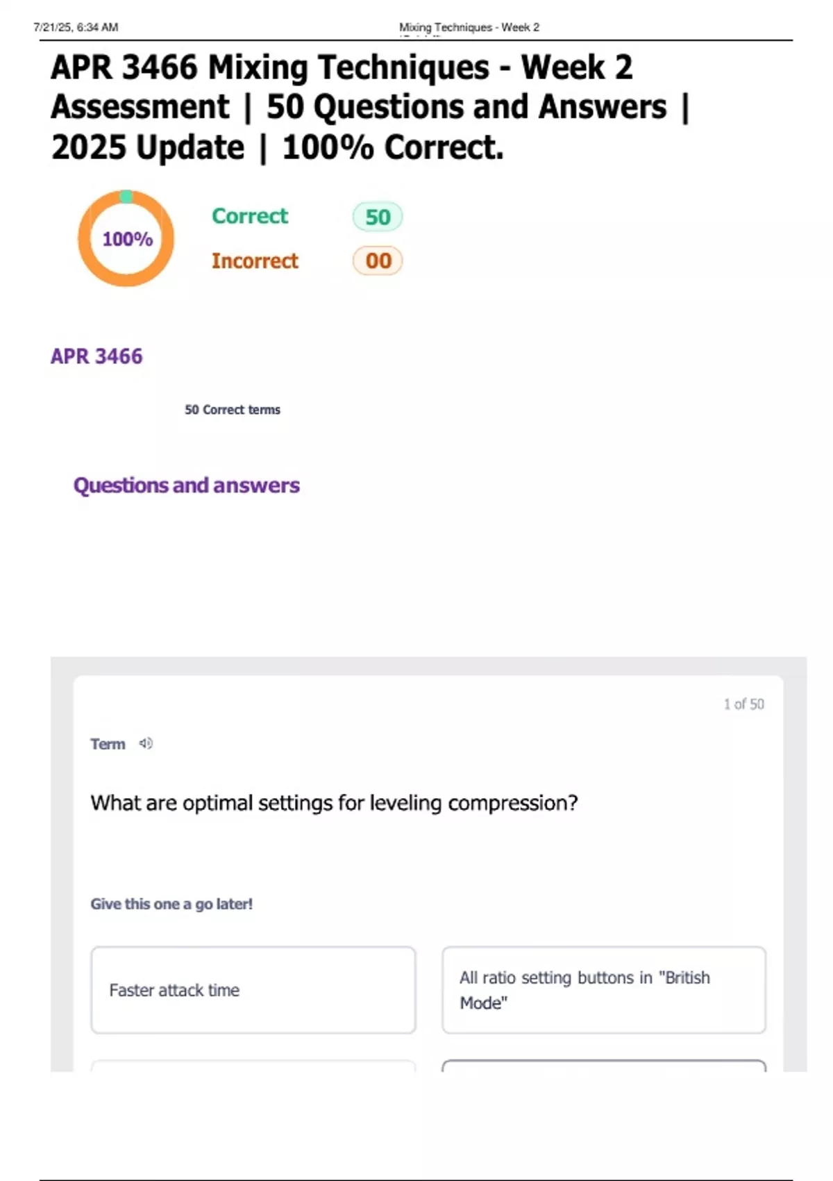This screenshot has width=833, height=1181.
Task: Select the 'Faster attack time' answer option
Action: (x=252, y=990)
